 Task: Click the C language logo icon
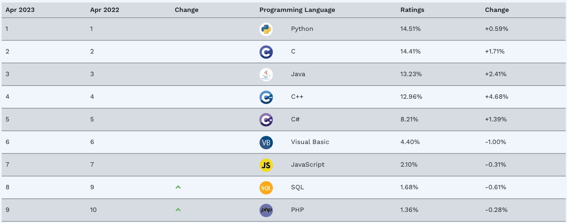pos(266,52)
